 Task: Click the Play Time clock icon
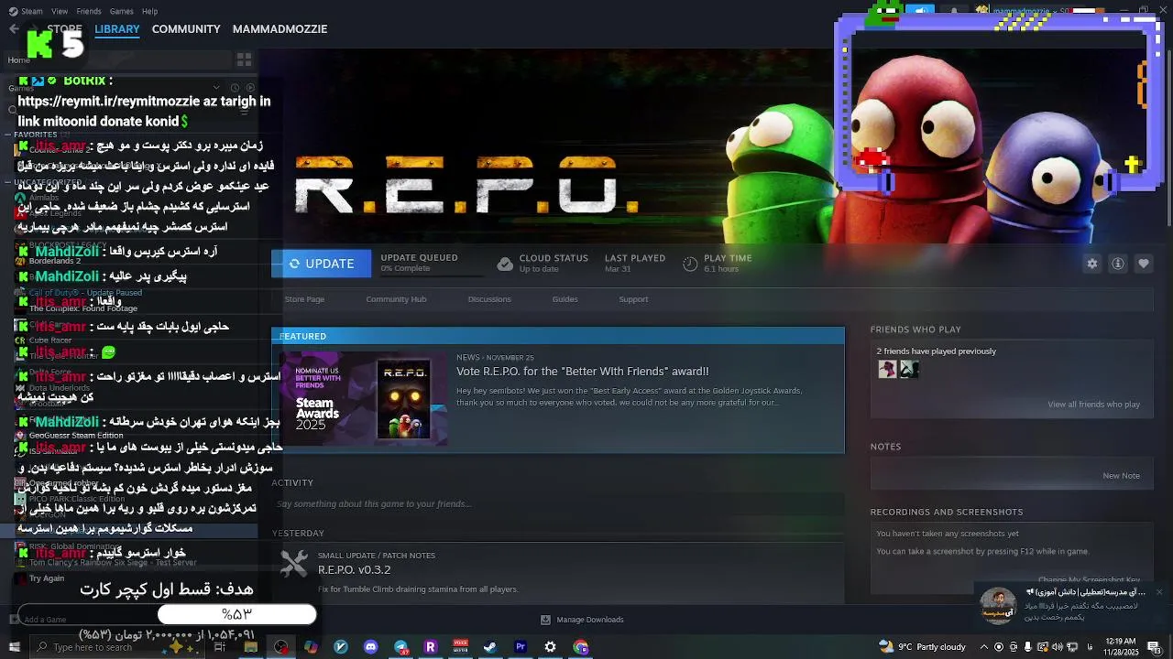click(x=690, y=264)
